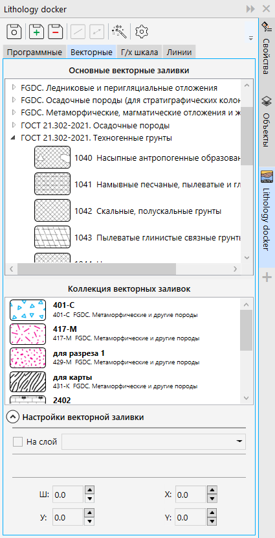Open the Объекты docker side tab
The image size is (275, 538).
(266, 122)
